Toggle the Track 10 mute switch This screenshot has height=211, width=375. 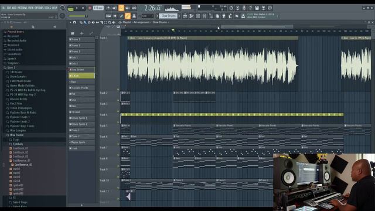[x=118, y=188]
